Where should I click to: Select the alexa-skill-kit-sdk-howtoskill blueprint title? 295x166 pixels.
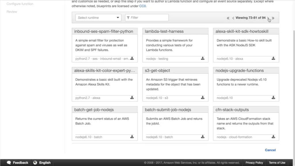click(242, 31)
